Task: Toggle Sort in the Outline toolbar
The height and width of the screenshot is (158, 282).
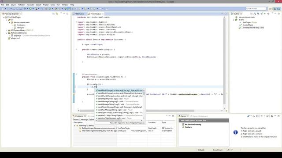Action: [x=255, y=14]
